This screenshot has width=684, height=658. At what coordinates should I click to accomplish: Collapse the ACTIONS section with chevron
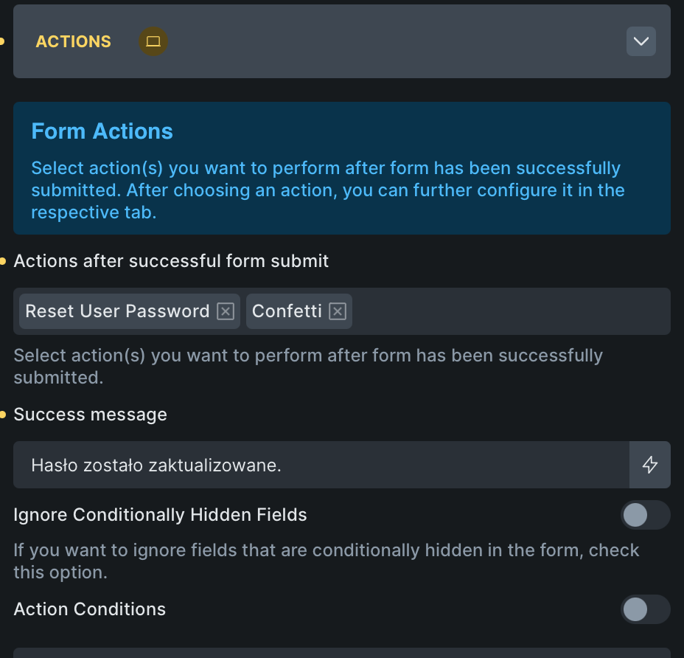pos(641,41)
